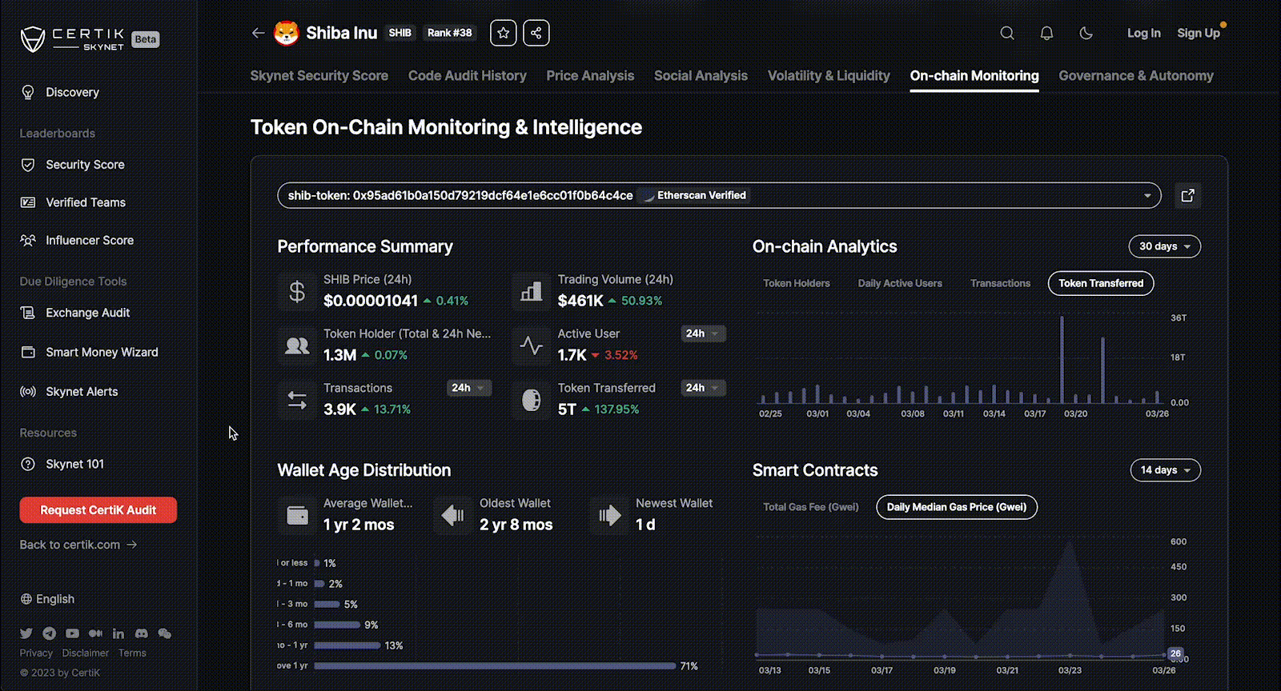
Task: Open the search magnifier icon
Action: [1007, 33]
